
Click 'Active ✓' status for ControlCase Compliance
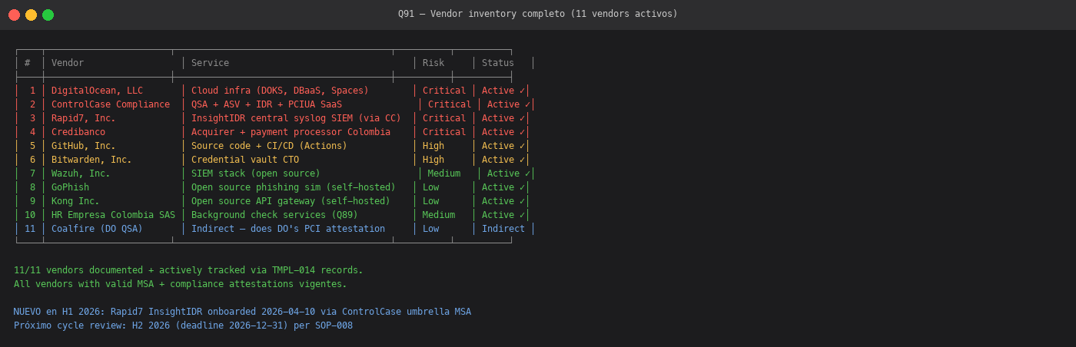click(509, 104)
